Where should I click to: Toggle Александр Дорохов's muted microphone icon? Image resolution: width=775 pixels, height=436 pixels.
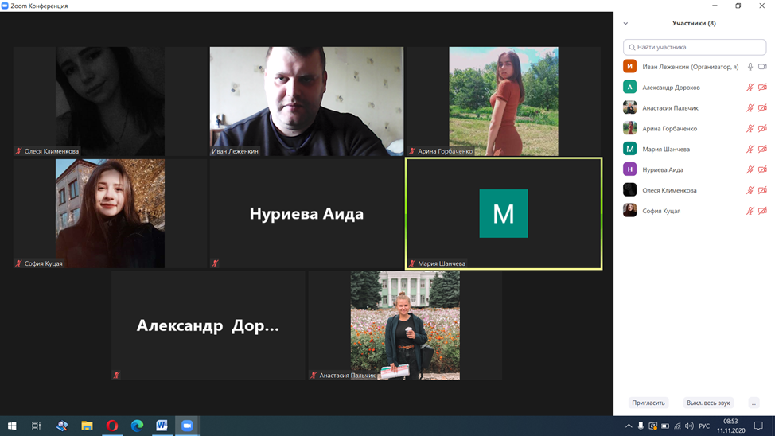[x=750, y=88]
